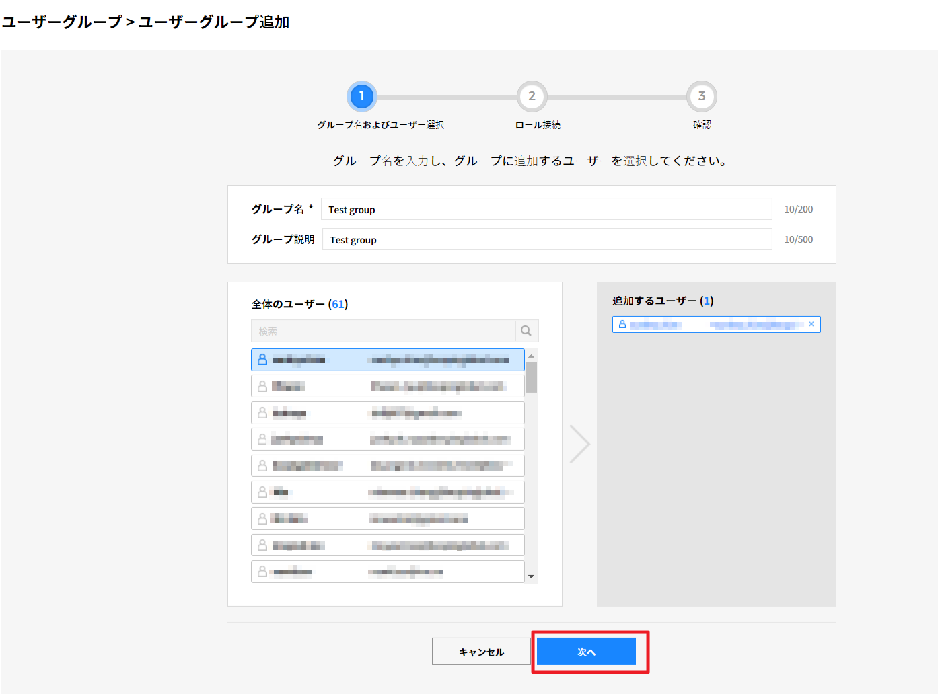Go to step 1 group name and user selection
Viewport: 938px width, 694px height.
point(362,97)
